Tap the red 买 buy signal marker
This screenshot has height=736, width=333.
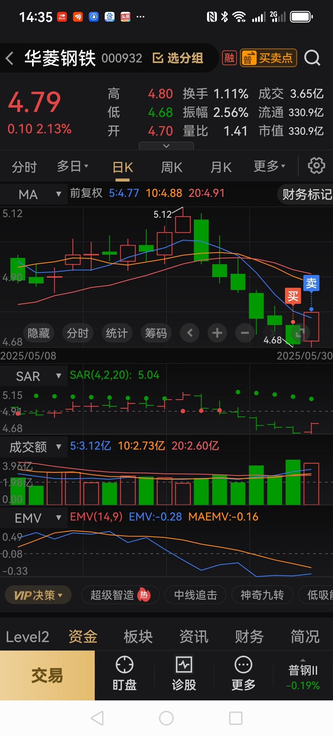[x=293, y=296]
